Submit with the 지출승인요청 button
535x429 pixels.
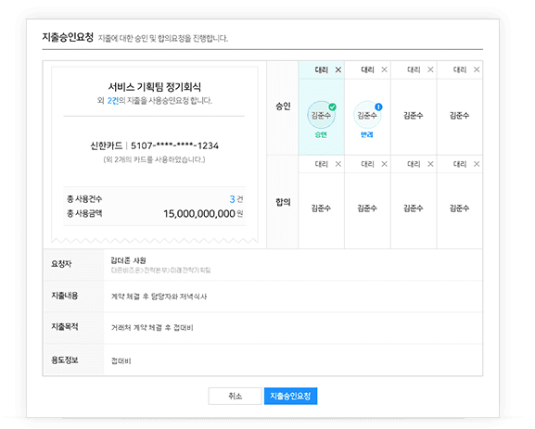(x=291, y=396)
